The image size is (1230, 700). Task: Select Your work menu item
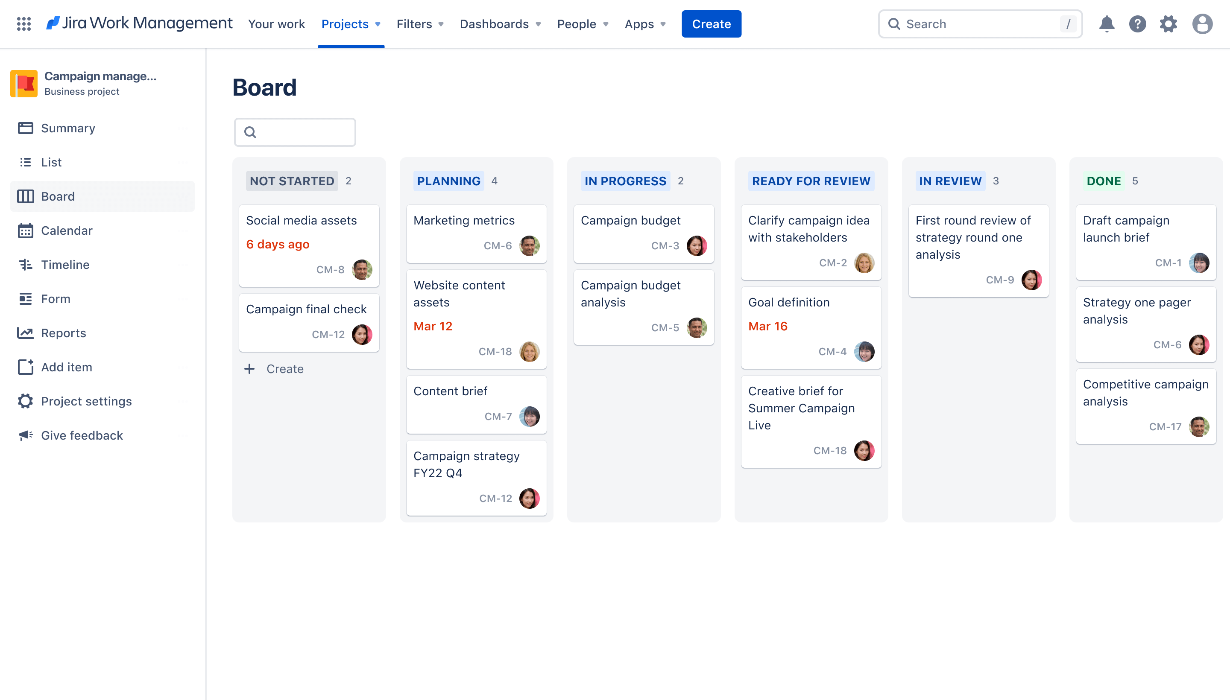[276, 23]
